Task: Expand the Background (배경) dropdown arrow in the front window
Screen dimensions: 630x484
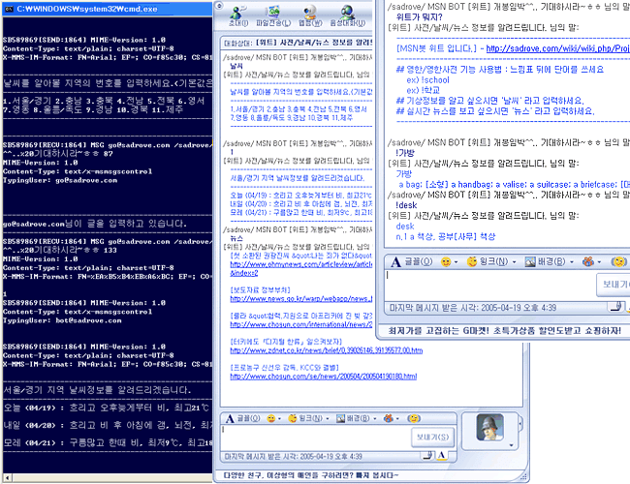Action: click(x=572, y=262)
